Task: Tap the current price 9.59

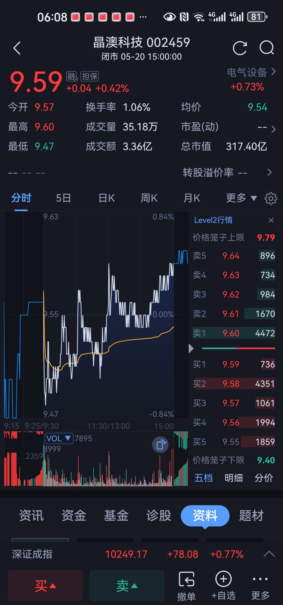Action: (36, 82)
